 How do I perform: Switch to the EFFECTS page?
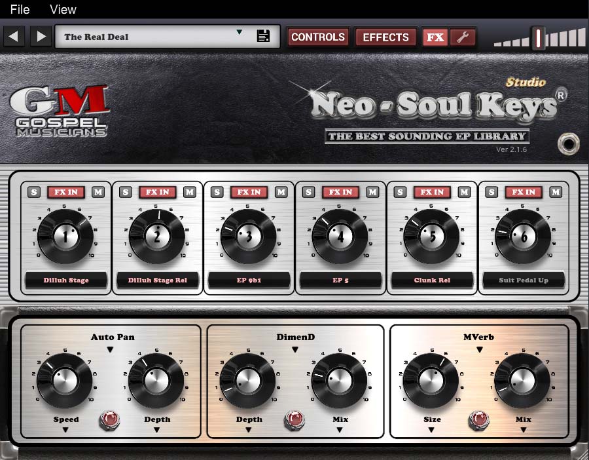[385, 37]
